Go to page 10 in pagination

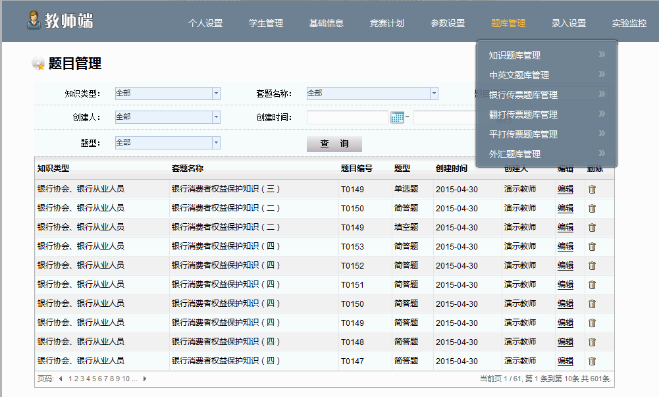coord(126,379)
